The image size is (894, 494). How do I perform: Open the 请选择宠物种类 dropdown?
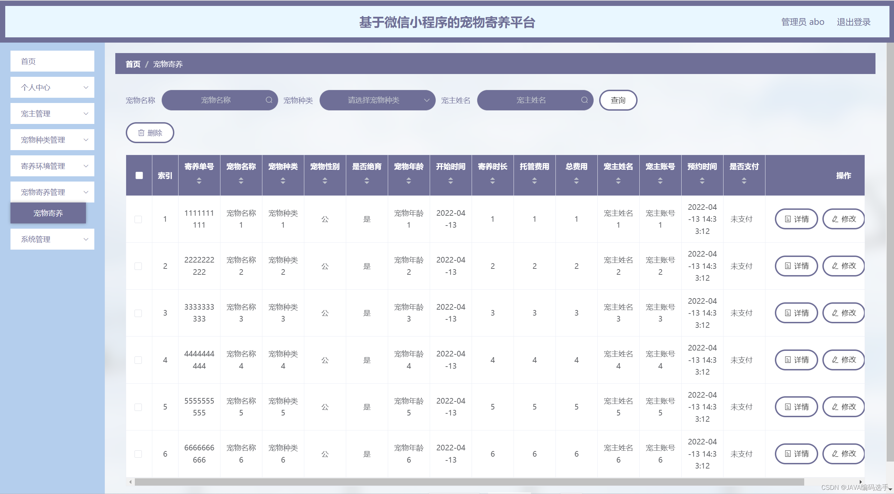point(377,100)
